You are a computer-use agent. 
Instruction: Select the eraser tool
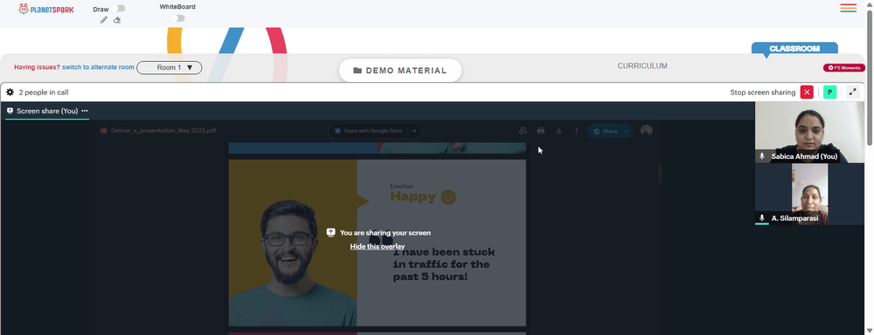click(117, 20)
